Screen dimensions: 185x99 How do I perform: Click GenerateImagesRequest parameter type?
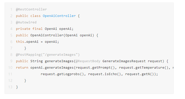pos(124,61)
